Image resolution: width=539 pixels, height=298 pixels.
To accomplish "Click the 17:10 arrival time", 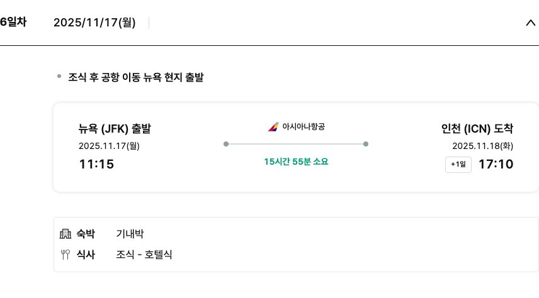I will [496, 165].
